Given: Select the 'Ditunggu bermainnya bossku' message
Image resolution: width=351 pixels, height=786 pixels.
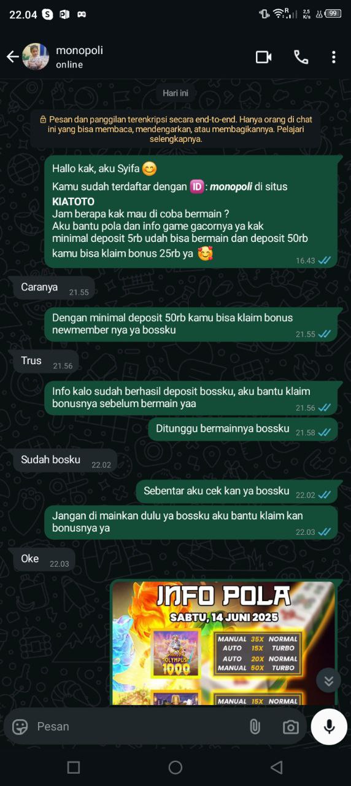Looking at the screenshot, I should (x=243, y=429).
